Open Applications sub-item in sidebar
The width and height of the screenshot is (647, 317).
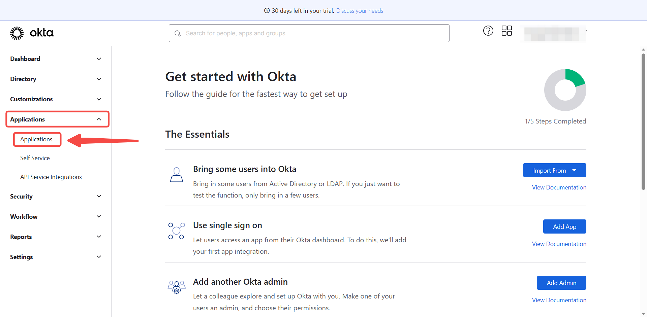click(x=36, y=139)
